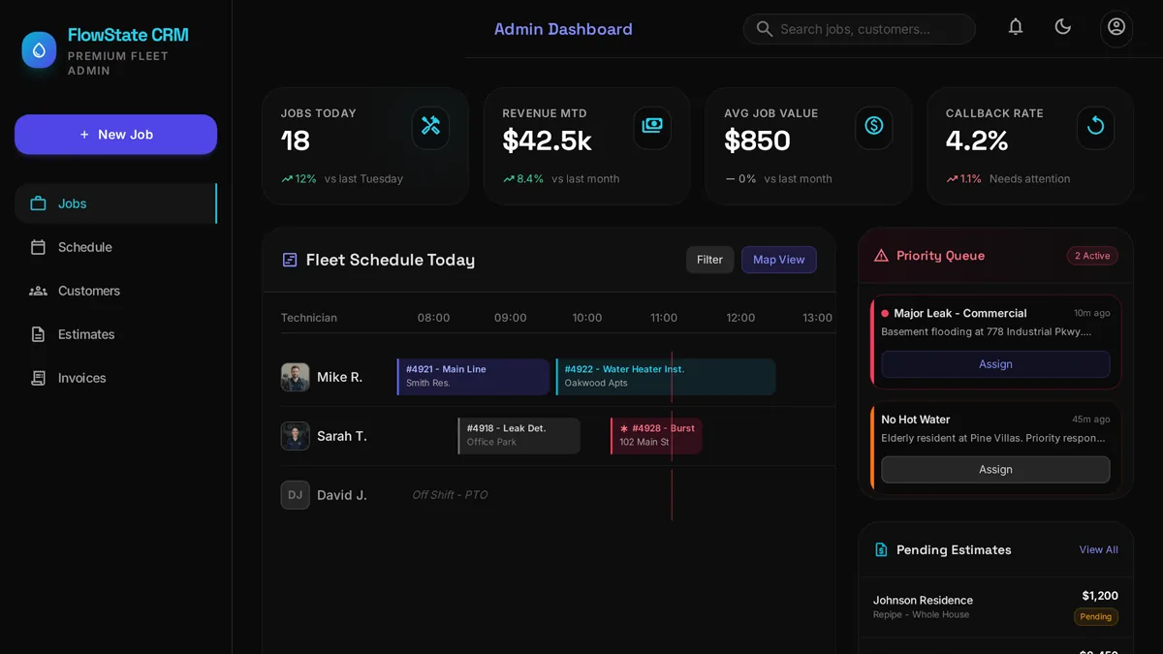Click the Pending Estimates clipboard icon
This screenshot has width=1163, height=654.
point(881,549)
